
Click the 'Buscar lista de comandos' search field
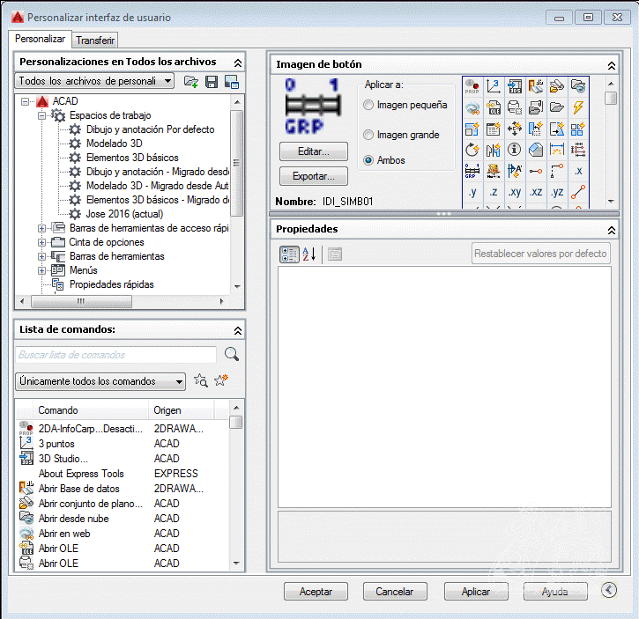[x=115, y=355]
